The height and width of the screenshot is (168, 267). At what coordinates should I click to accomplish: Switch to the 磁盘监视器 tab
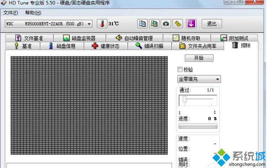tap(79, 38)
